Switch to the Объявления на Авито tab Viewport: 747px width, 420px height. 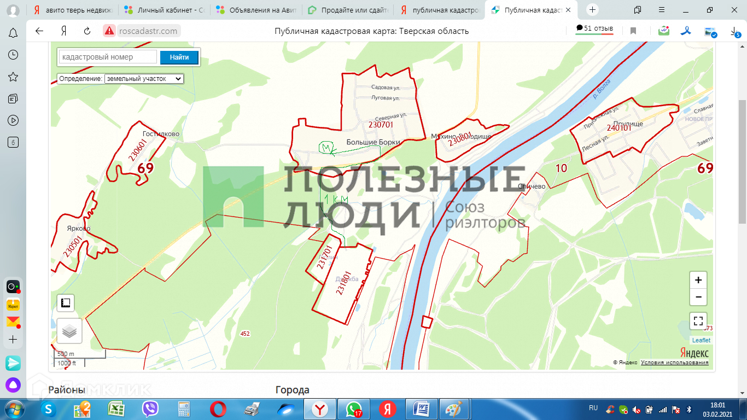tap(257, 10)
